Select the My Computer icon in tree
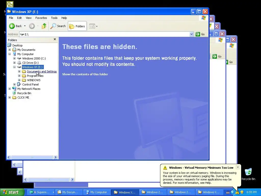261x196 pixels. tap(14, 54)
